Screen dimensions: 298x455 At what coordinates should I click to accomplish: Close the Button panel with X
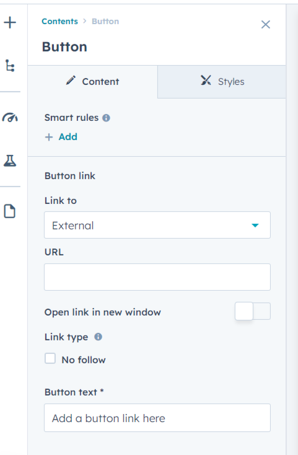tap(266, 24)
